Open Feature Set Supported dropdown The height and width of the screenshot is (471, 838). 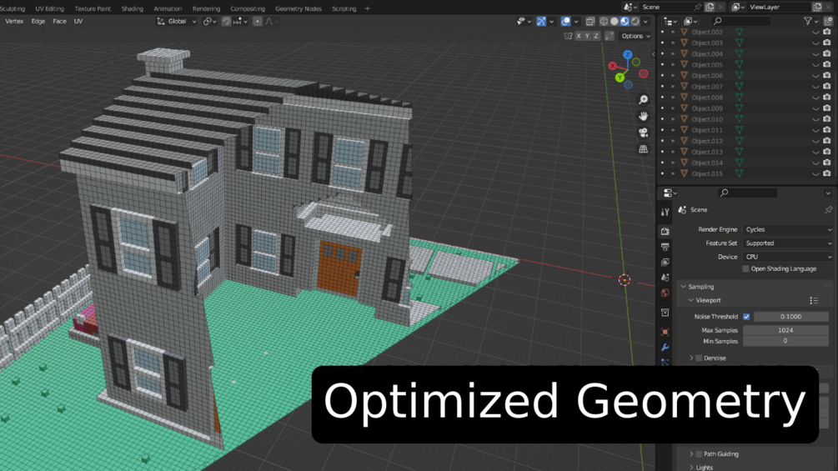coord(788,243)
